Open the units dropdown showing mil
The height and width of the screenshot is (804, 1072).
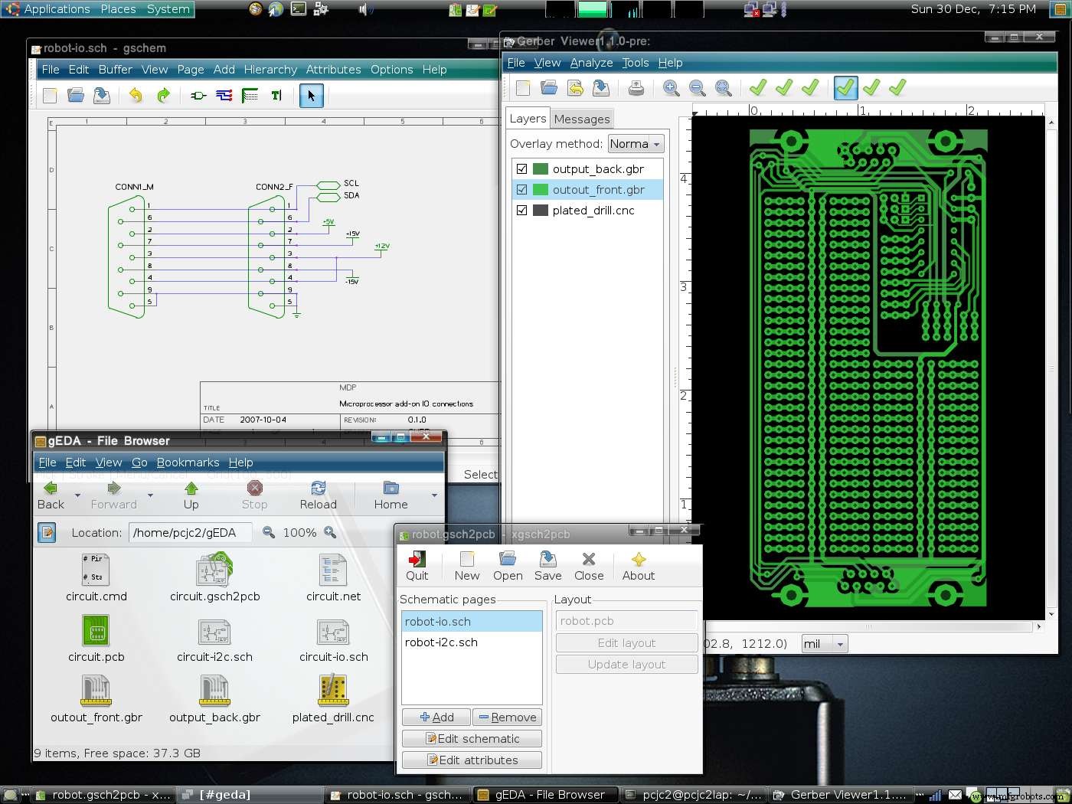(824, 643)
